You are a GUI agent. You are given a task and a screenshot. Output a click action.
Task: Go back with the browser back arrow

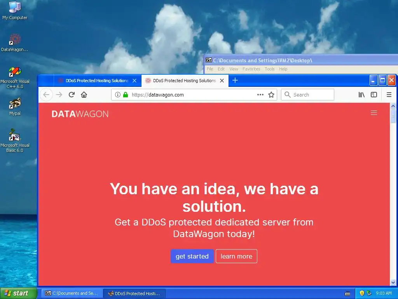46,95
